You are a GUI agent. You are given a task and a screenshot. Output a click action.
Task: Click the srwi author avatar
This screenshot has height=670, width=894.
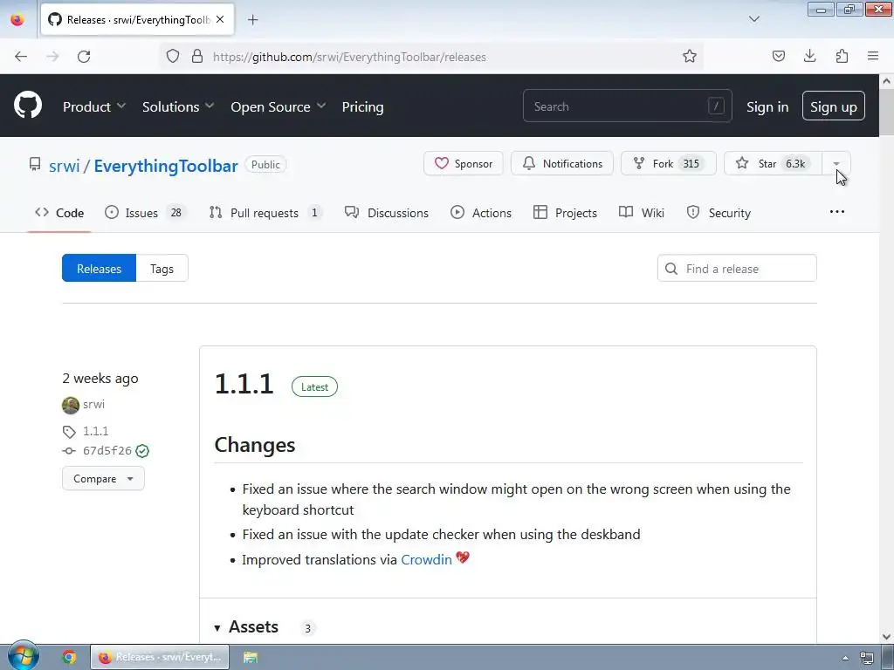[71, 405]
